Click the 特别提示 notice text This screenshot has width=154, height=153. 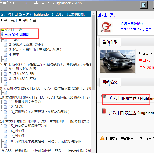tap(130, 138)
